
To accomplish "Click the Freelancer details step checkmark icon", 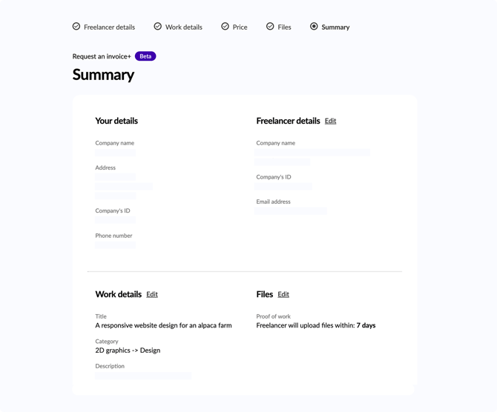I will (x=76, y=26).
